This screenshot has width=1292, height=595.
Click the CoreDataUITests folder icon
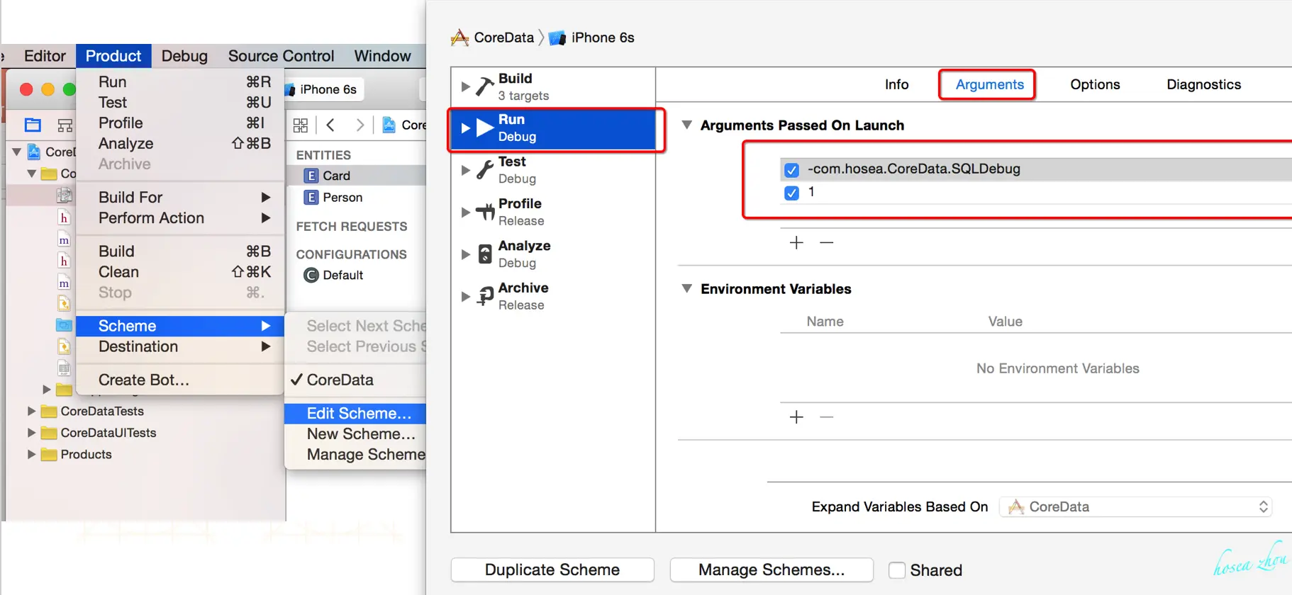tap(49, 433)
